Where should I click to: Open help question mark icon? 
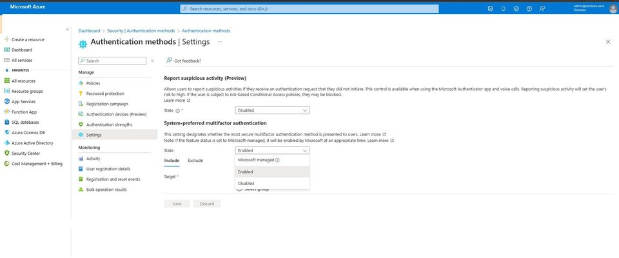529,8
